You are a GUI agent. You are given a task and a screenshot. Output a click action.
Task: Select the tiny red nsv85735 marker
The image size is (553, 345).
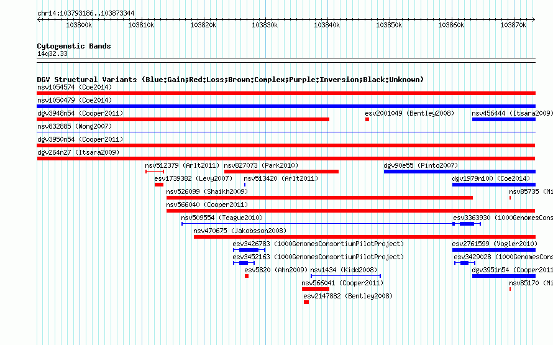(x=510, y=198)
